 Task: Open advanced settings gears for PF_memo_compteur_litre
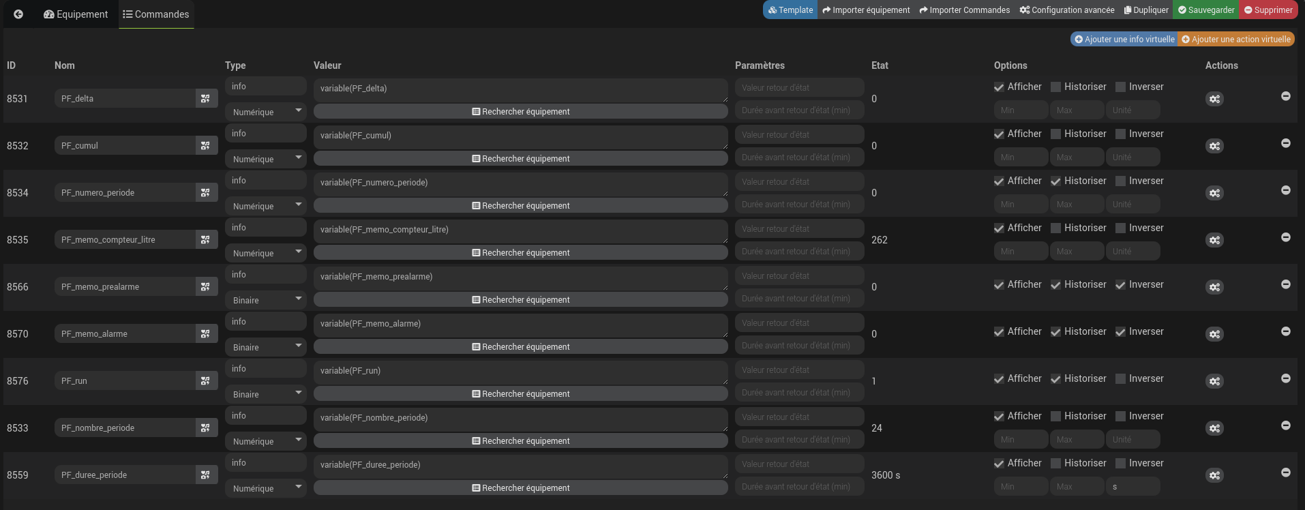click(1214, 240)
